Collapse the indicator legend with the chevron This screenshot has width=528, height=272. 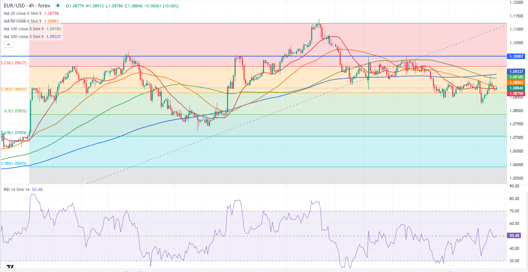click(8, 45)
